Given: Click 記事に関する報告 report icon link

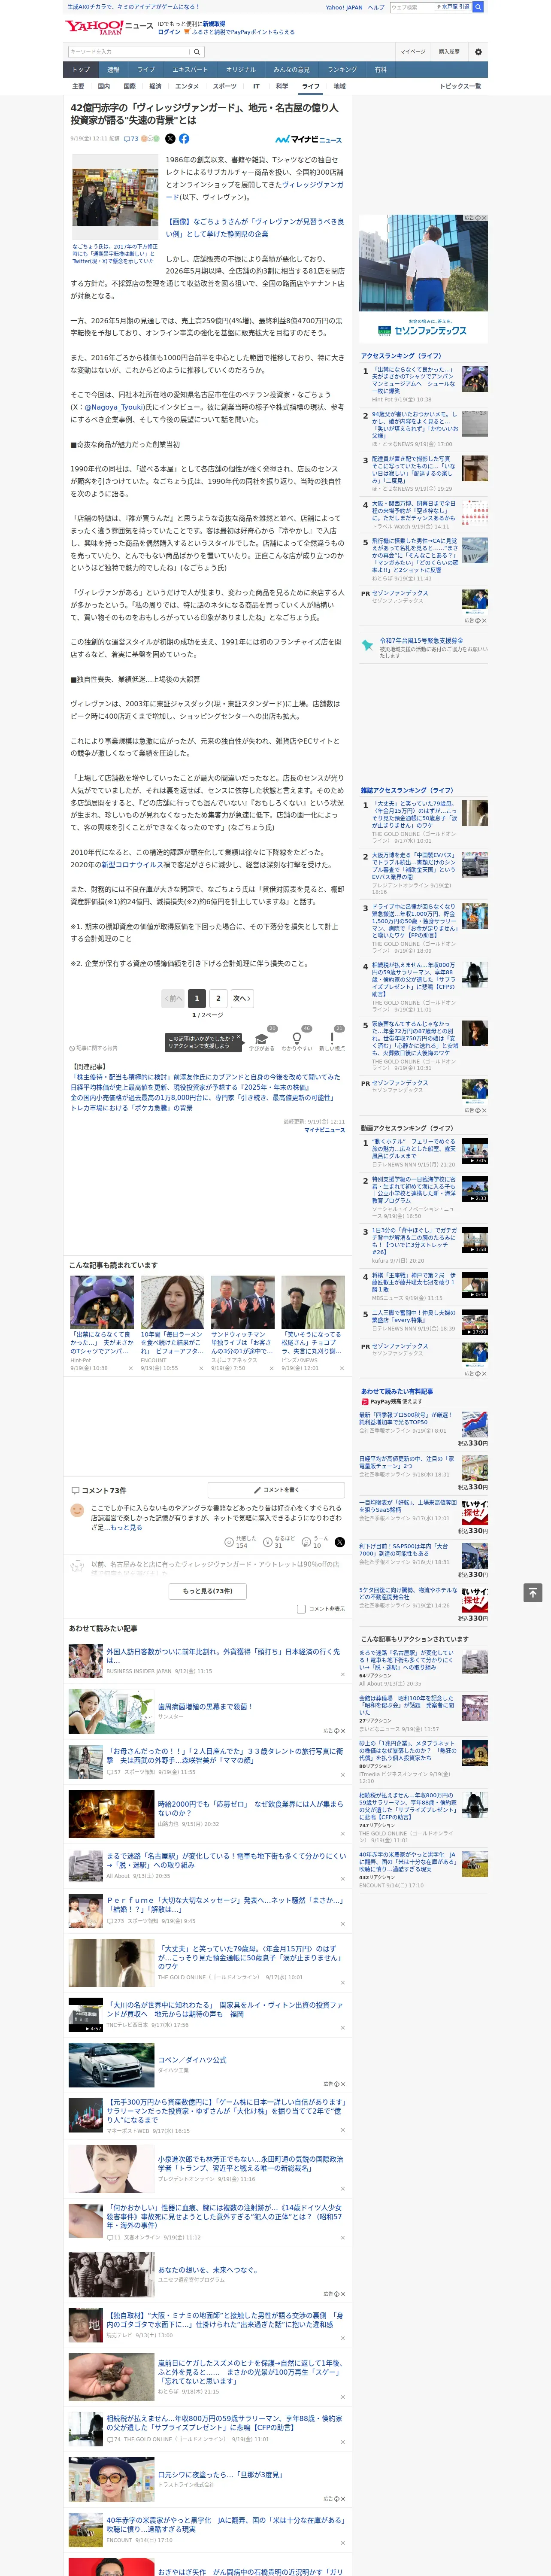Looking at the screenshot, I should click(94, 1048).
